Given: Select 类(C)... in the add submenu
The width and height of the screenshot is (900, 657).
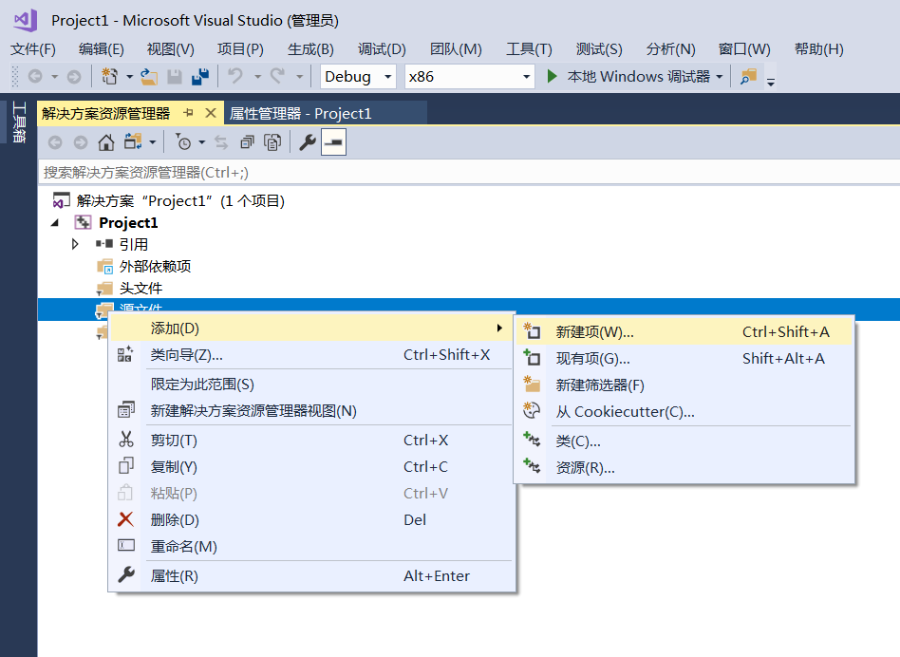Looking at the screenshot, I should (x=684, y=441).
